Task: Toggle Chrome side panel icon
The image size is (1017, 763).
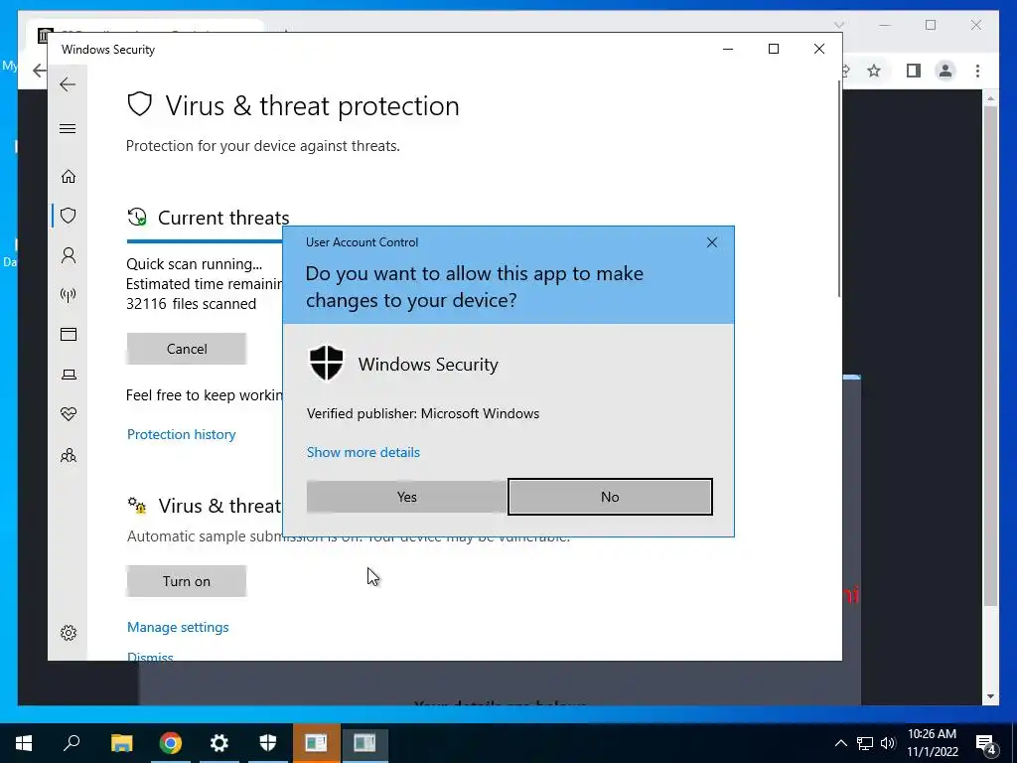Action: tap(914, 71)
